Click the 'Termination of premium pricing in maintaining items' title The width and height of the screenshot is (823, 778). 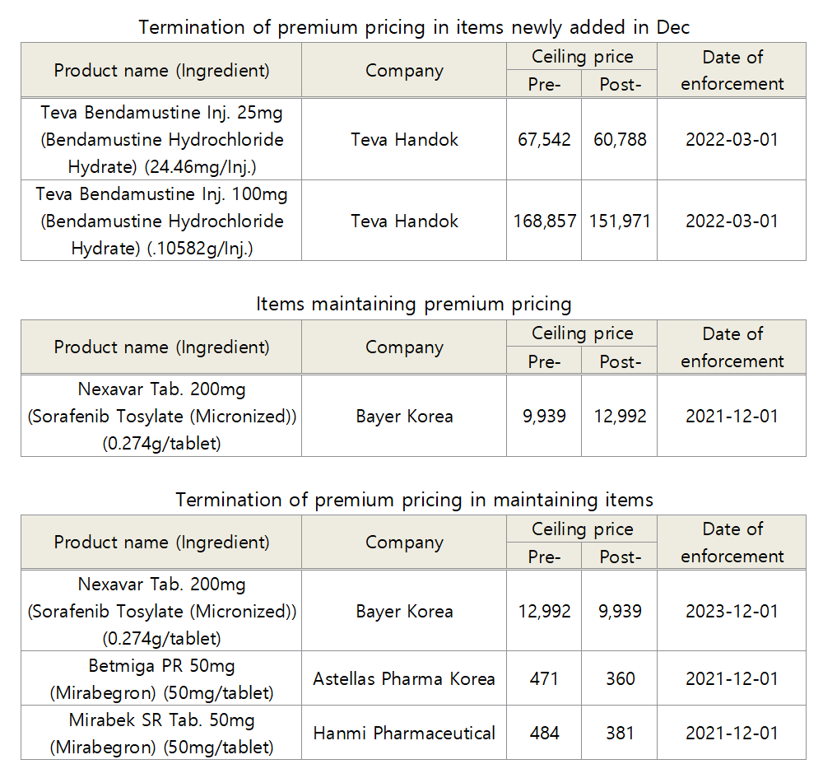pyautogui.click(x=414, y=500)
